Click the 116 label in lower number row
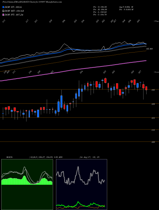The height and width of the screenshot is (210, 159). pyautogui.click(x=30, y=72)
